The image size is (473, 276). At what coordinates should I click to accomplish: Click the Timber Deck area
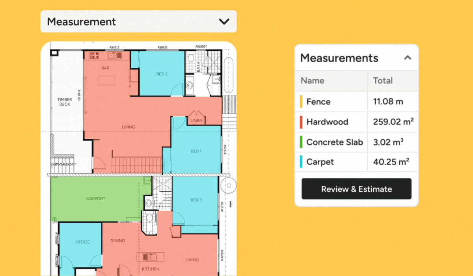[x=65, y=102]
